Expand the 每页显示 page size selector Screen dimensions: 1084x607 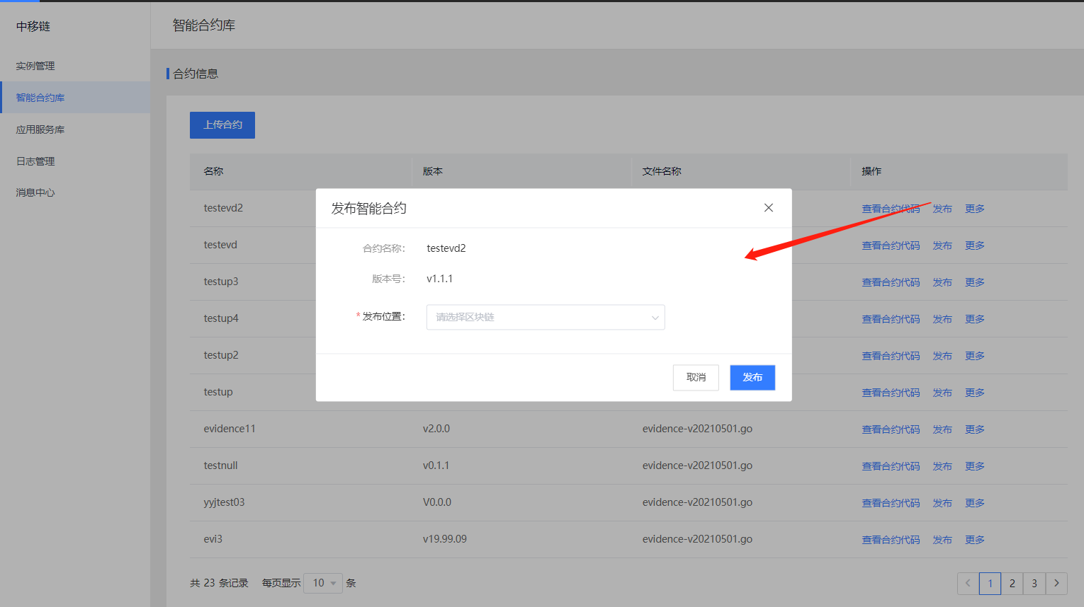point(322,582)
